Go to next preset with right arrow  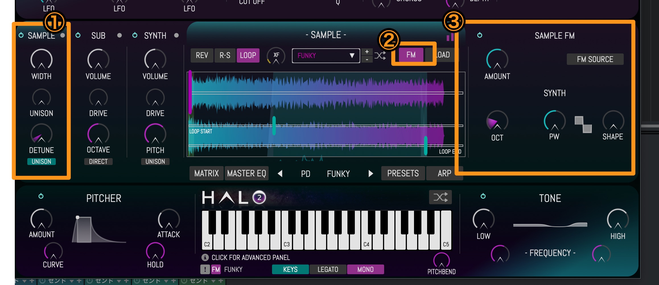point(370,174)
